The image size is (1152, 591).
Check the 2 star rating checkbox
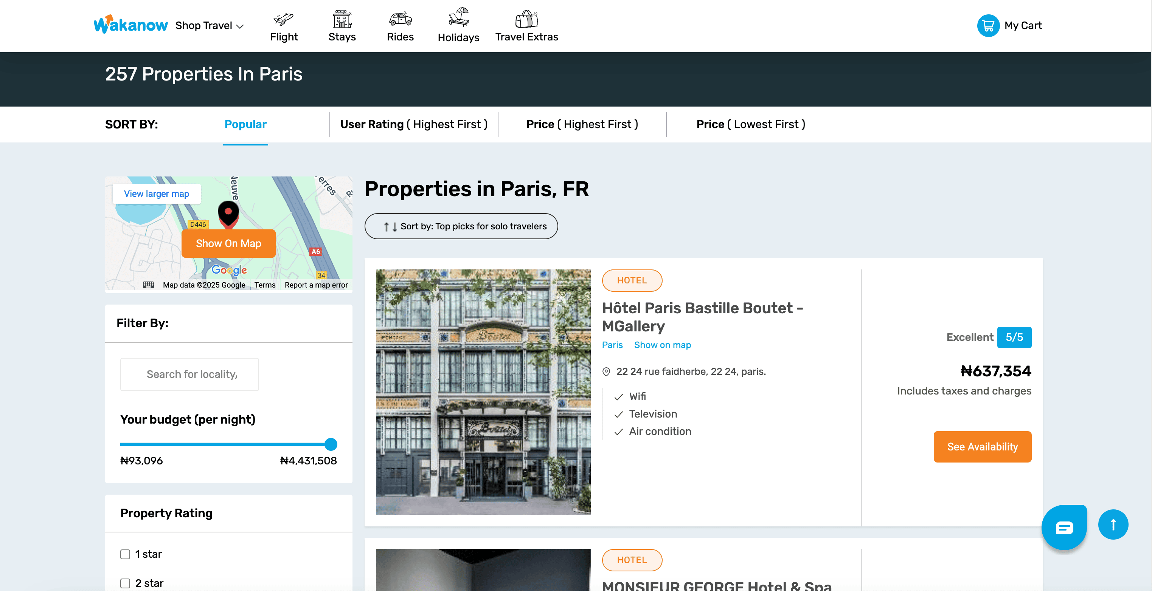(125, 583)
